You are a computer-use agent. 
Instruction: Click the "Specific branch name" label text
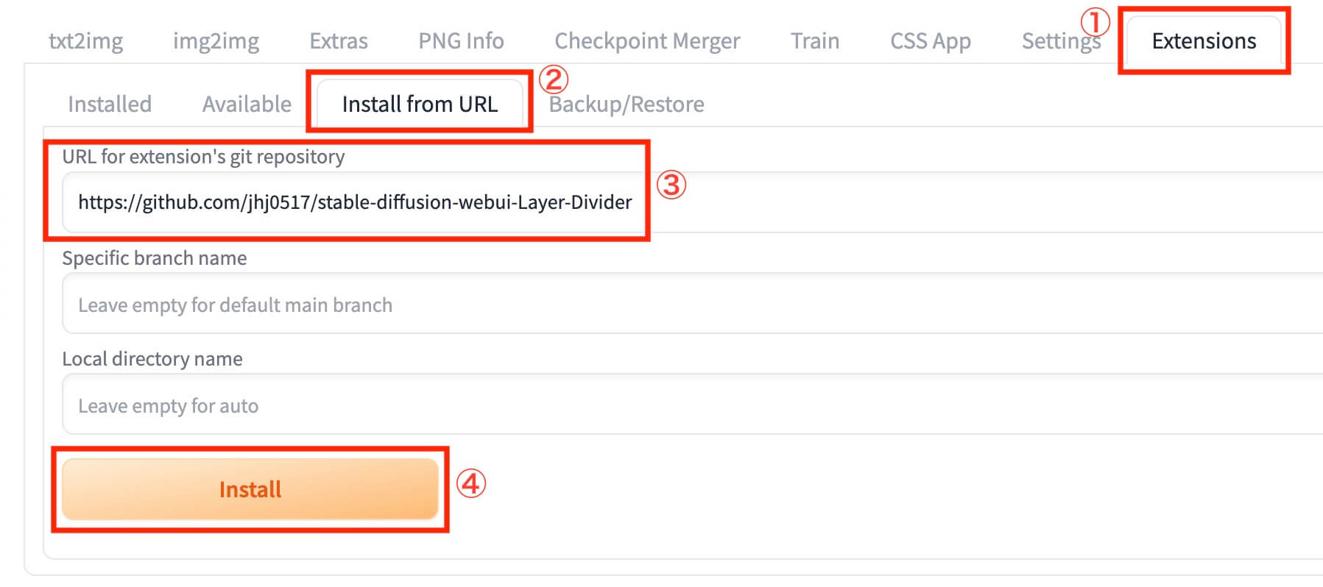coord(154,258)
